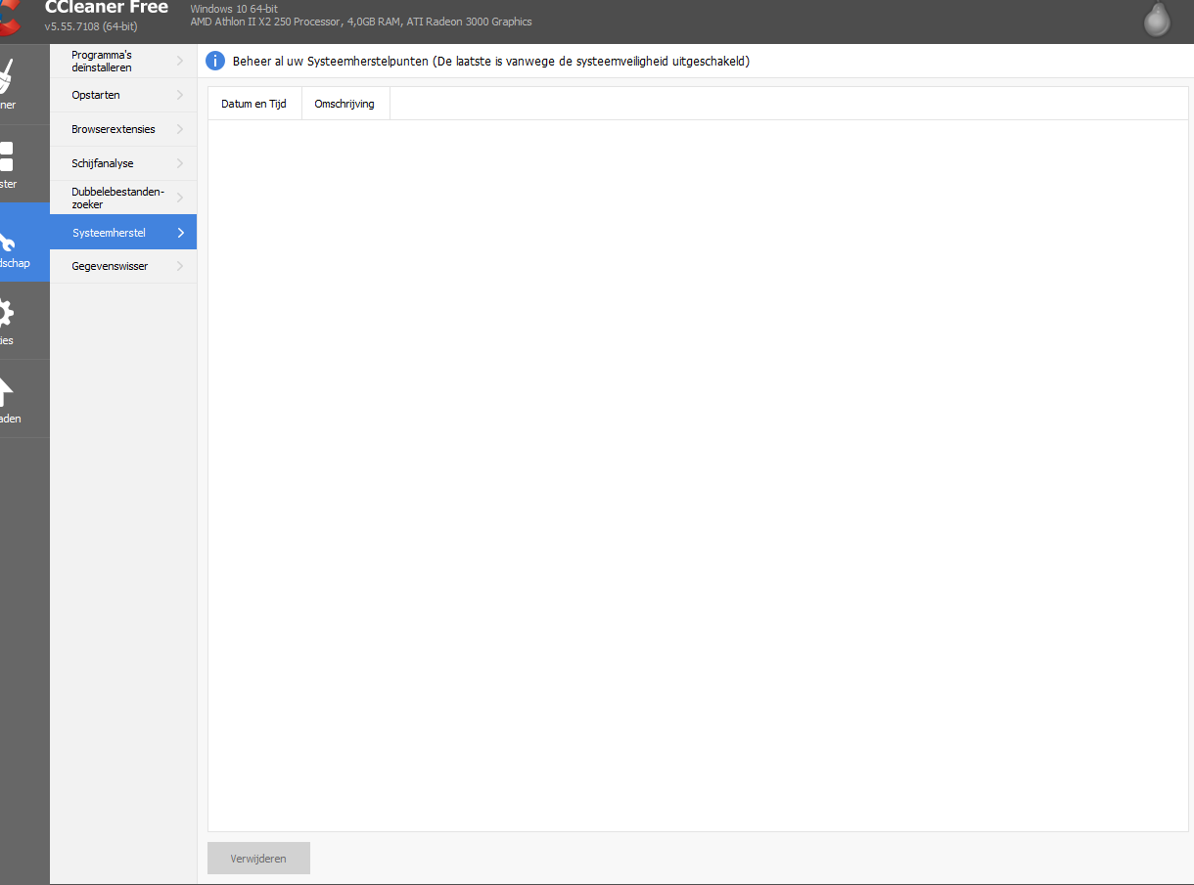The width and height of the screenshot is (1194, 885).
Task: Click the Omschrijving column header
Action: click(345, 104)
